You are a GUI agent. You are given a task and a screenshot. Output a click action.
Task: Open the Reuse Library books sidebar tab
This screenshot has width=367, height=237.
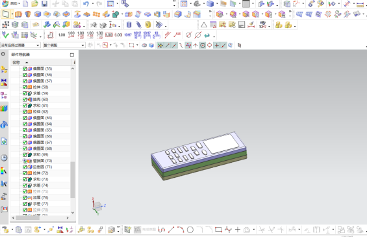pos(4,108)
